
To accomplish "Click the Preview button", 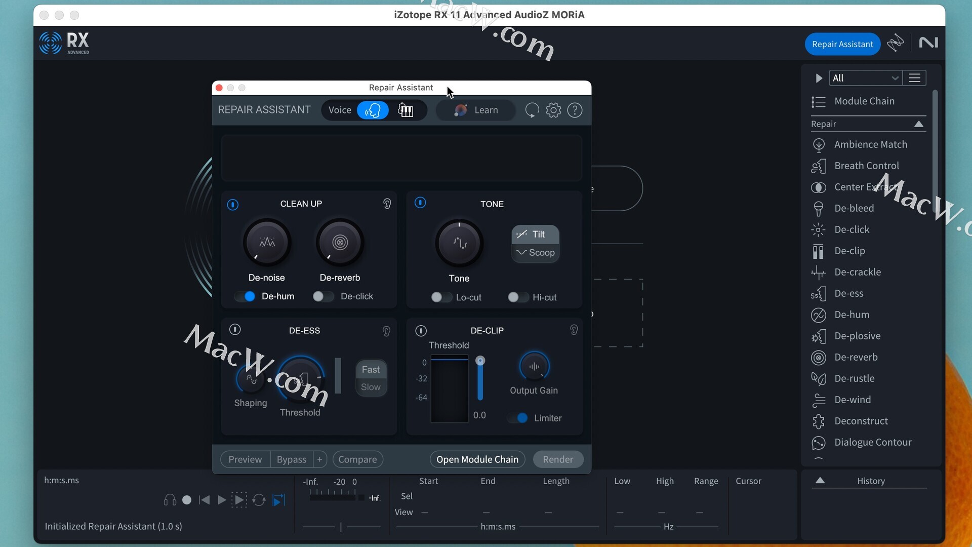I will (x=245, y=459).
